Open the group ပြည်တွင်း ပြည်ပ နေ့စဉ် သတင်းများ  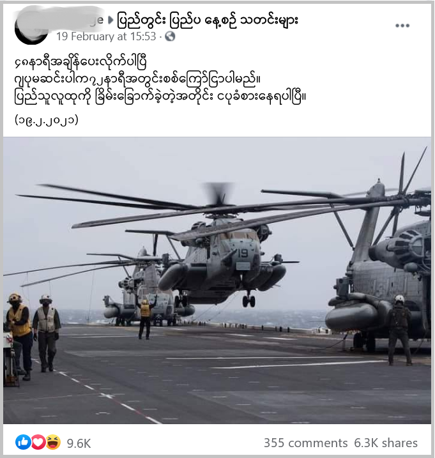pyautogui.click(x=207, y=20)
